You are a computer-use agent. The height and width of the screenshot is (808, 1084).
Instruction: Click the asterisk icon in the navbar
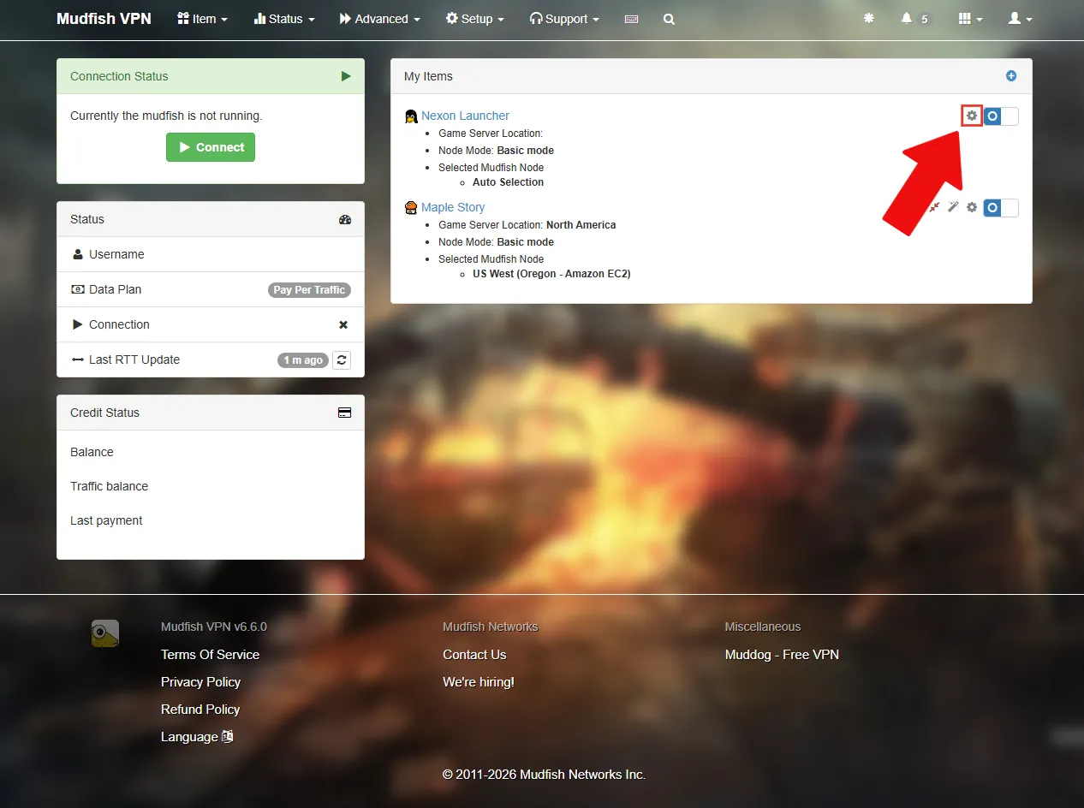[x=869, y=18]
